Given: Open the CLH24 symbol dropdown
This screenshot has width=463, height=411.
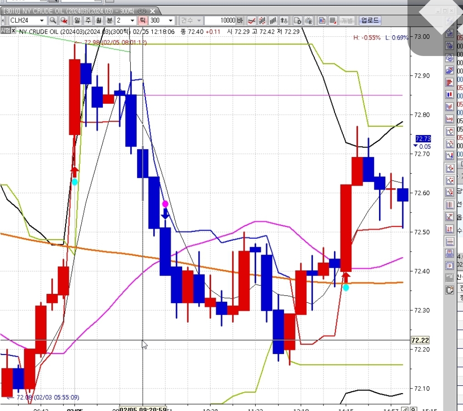Looking at the screenshot, I should pyautogui.click(x=42, y=21).
